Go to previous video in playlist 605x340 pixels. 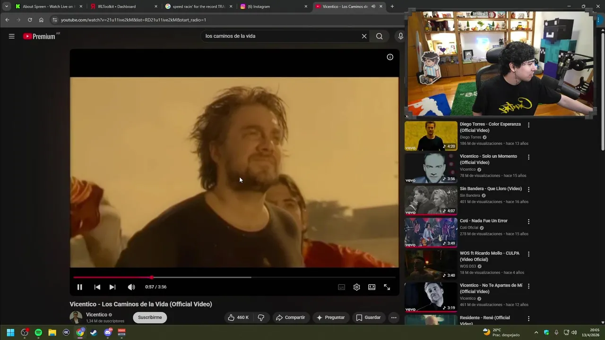(x=97, y=287)
